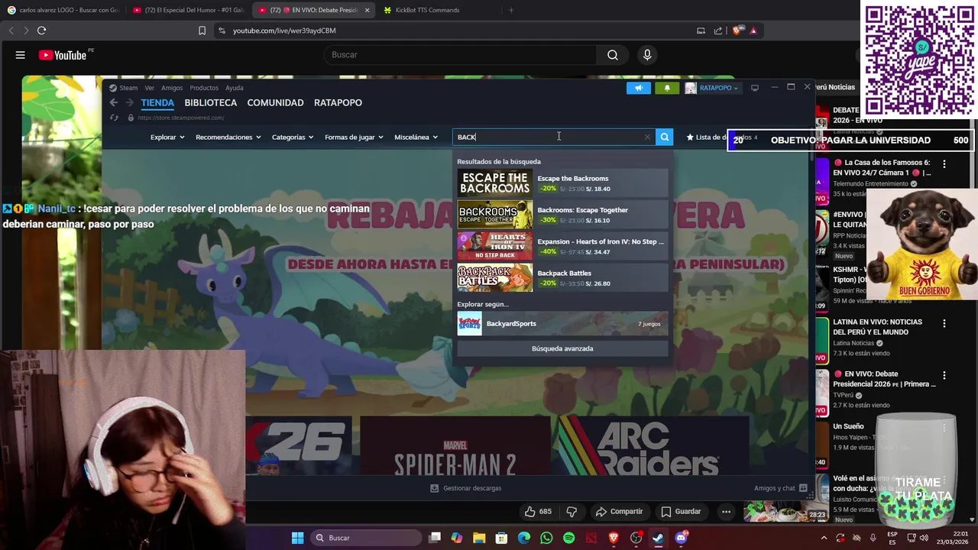Screen dimensions: 978x550
Task: Open the RATAPOPO profile tab
Action: (338, 102)
